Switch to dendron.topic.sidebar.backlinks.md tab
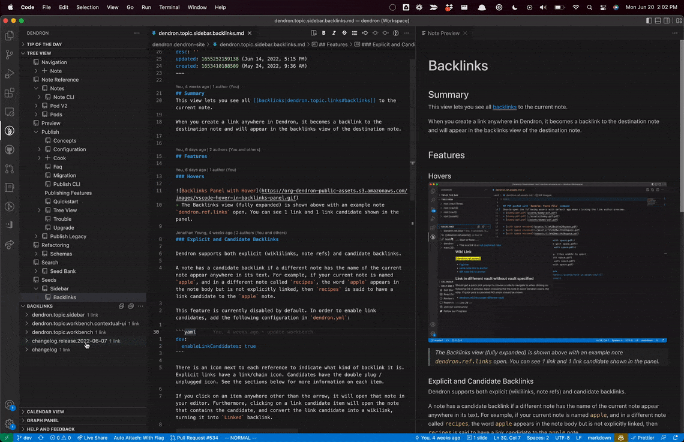 [201, 33]
